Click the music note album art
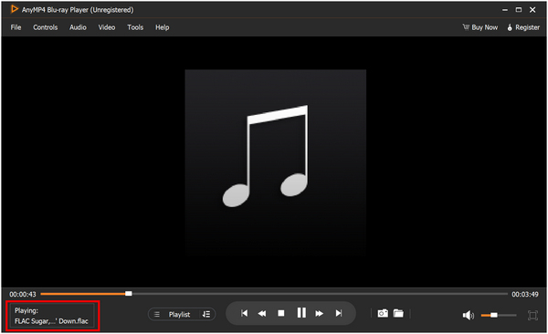This screenshot has width=548, height=334. pos(276,162)
